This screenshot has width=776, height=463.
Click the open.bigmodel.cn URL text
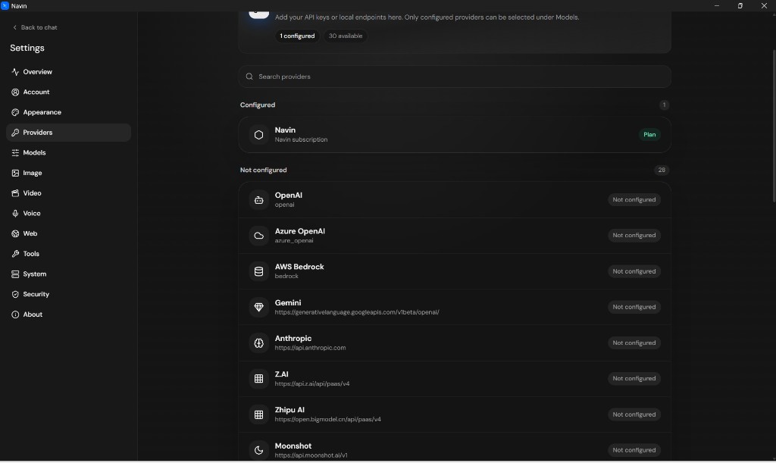(x=327, y=420)
